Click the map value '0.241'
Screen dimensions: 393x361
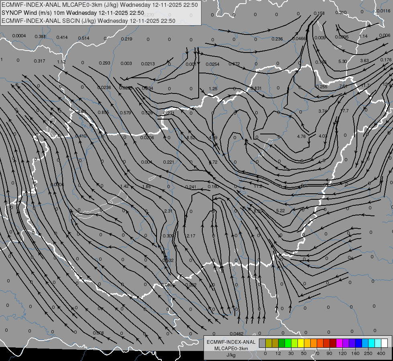coord(191,187)
